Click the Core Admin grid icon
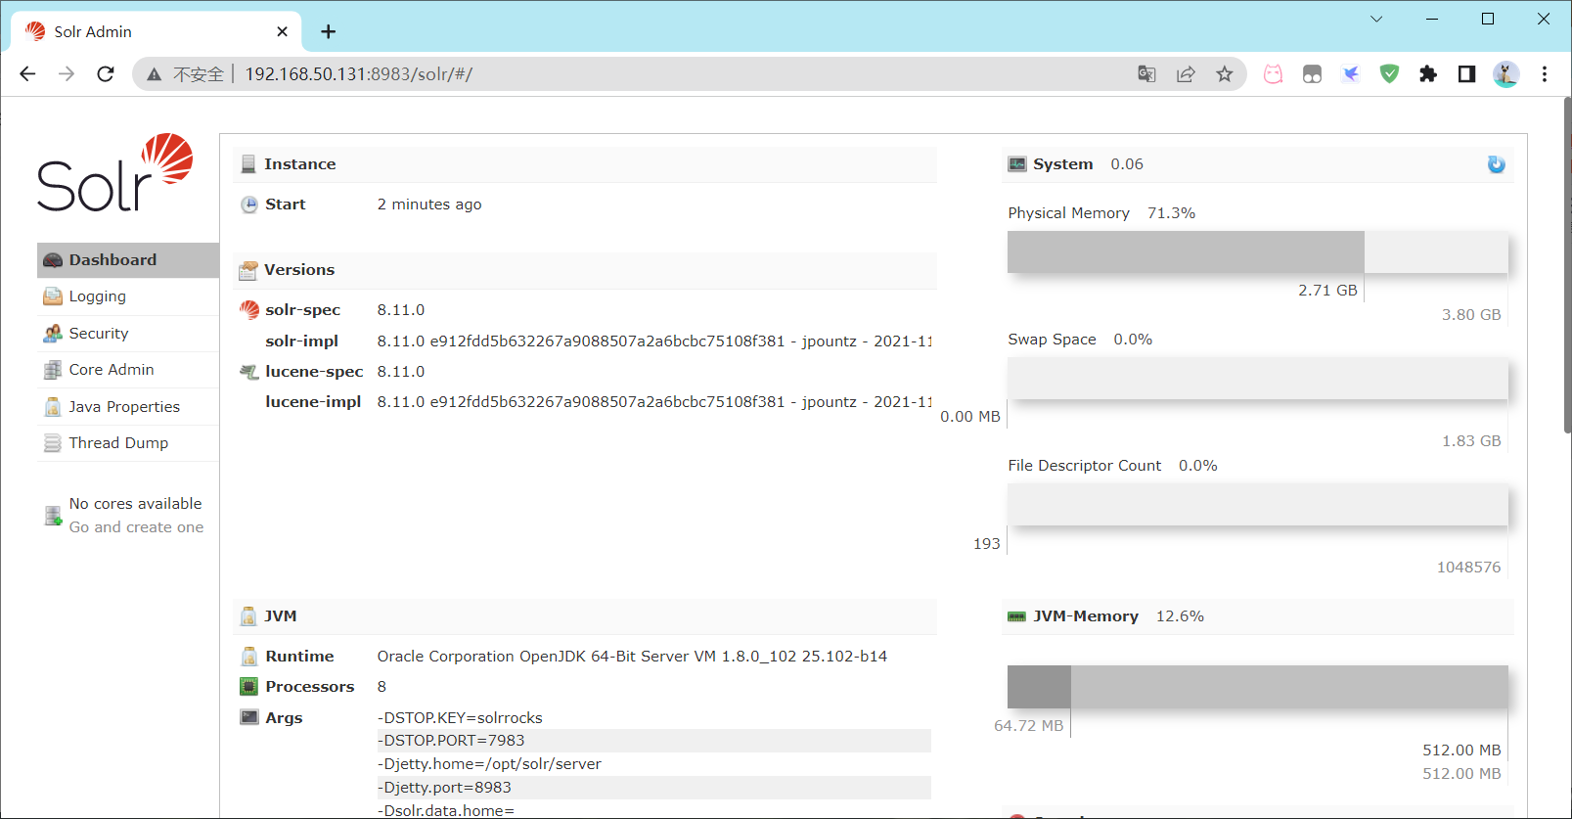Image resolution: width=1572 pixels, height=819 pixels. [x=53, y=370]
